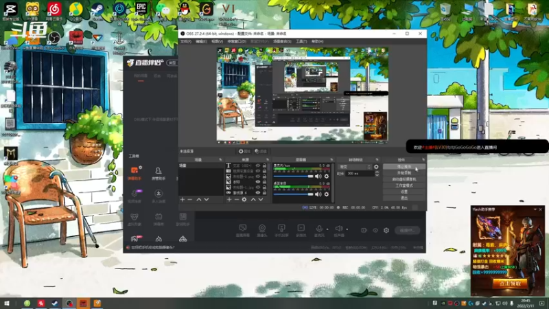The height and width of the screenshot is (309, 549).
Task: Adjust the Desktop Audio volume slider
Action: pos(294,194)
